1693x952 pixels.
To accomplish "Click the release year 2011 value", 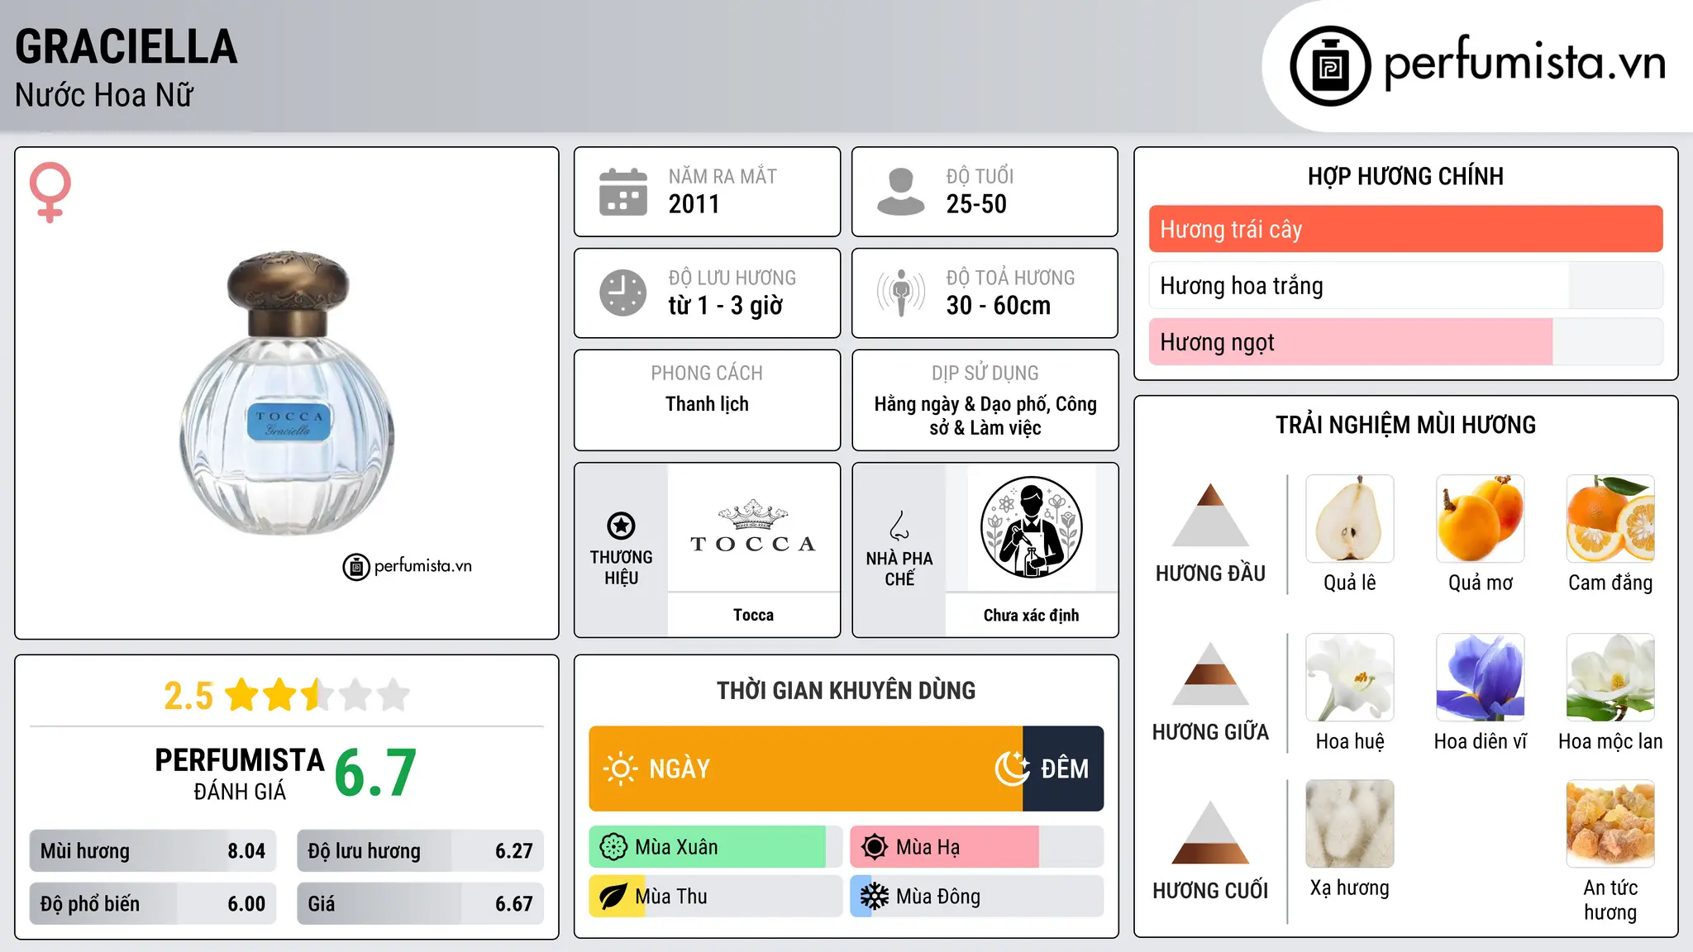I will pyautogui.click(x=694, y=204).
